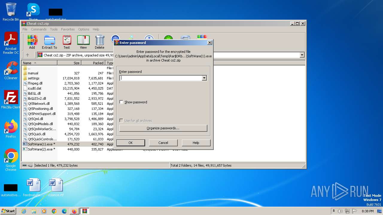Close the Enter password dialog
The image size is (383, 215).
[210, 43]
